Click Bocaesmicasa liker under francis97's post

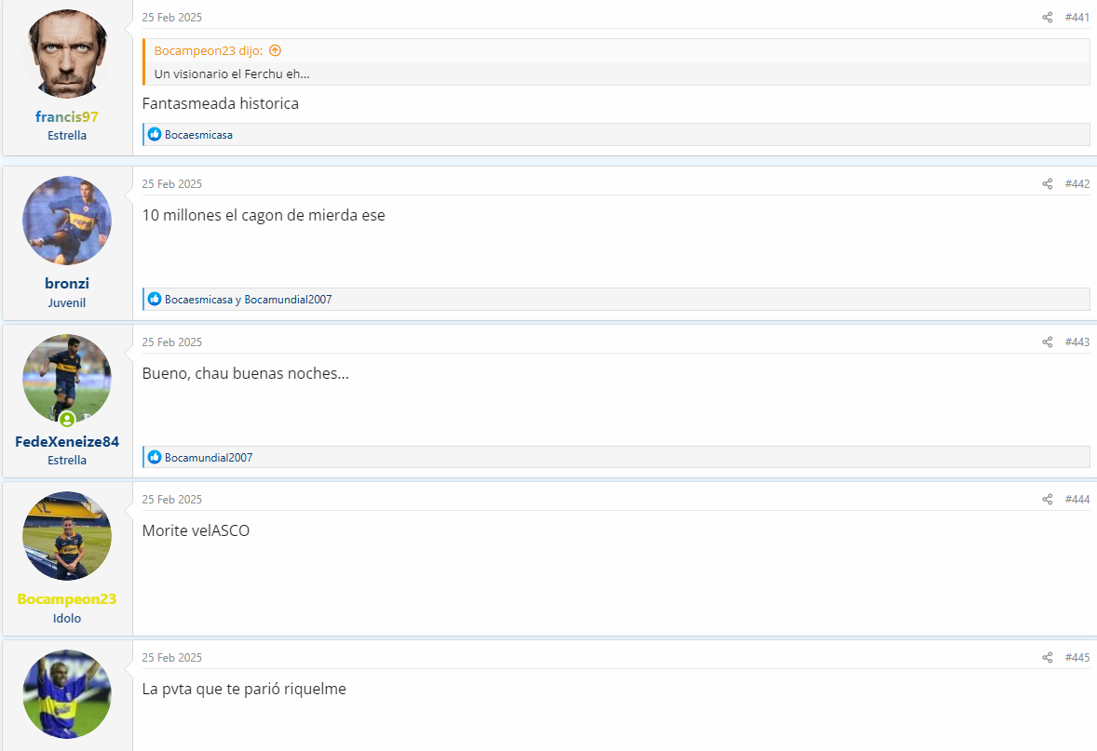click(x=198, y=135)
